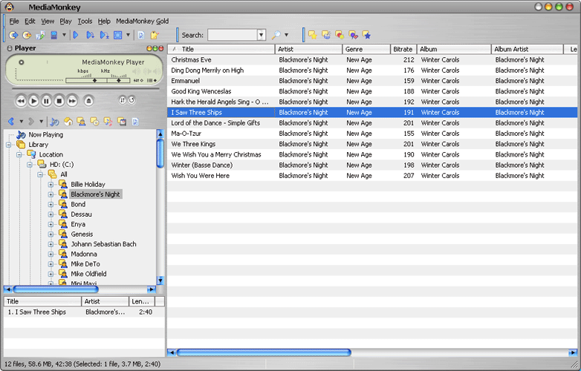
Task: Click the yellow star rating toolbar icon
Action: click(x=312, y=35)
